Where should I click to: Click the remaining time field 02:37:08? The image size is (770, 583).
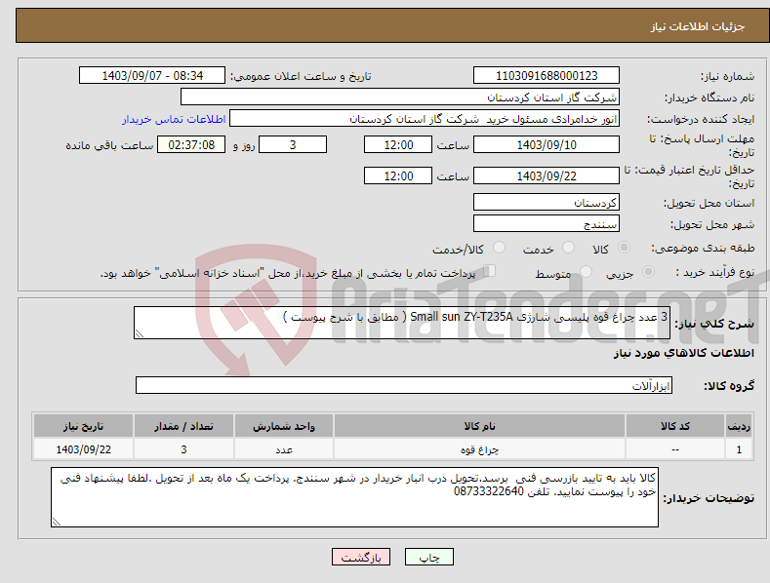pyautogui.click(x=191, y=144)
